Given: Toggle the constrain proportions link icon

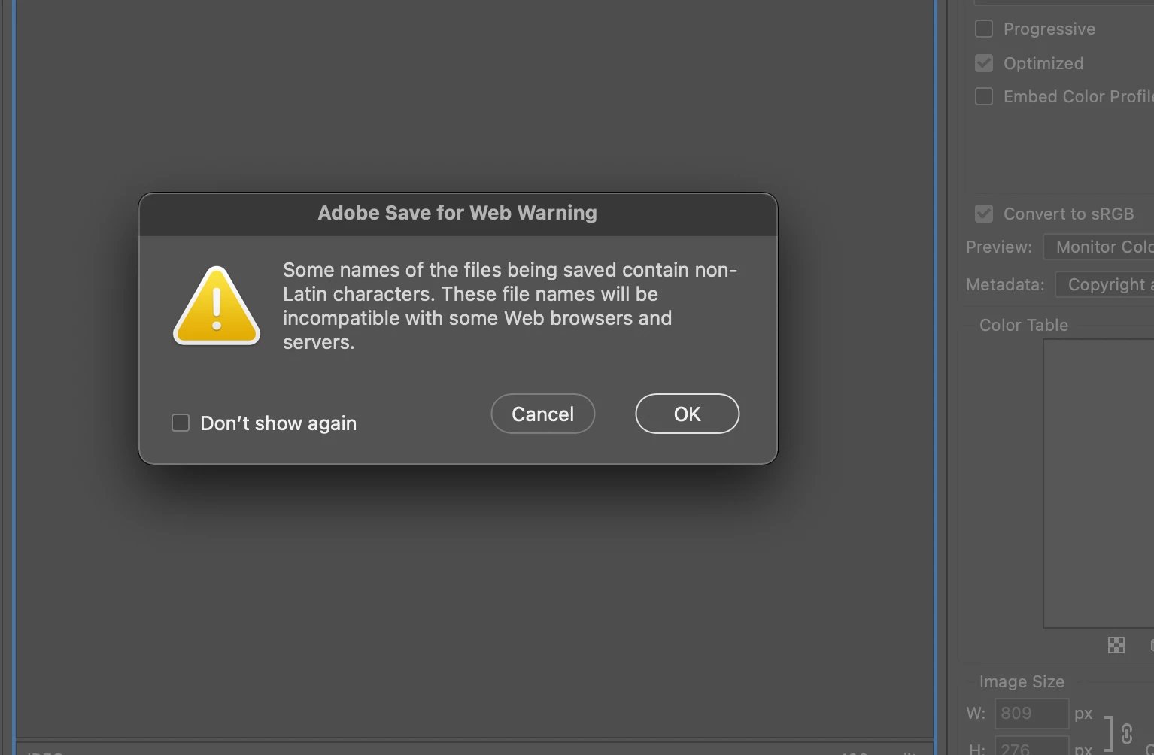Looking at the screenshot, I should (1127, 734).
